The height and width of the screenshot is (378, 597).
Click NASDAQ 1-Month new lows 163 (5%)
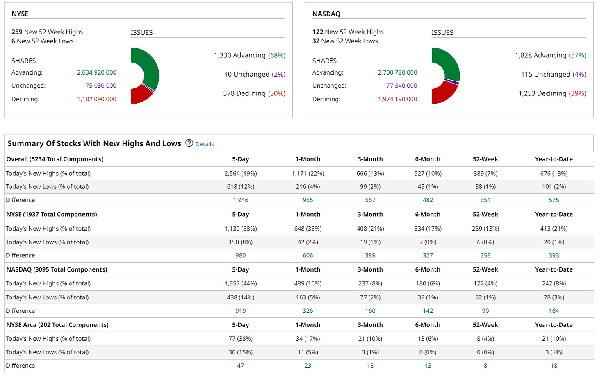tap(308, 297)
